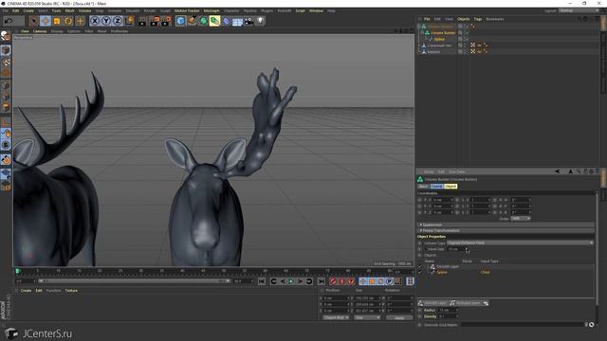Toggle the X axis lock

pyautogui.click(x=95, y=21)
